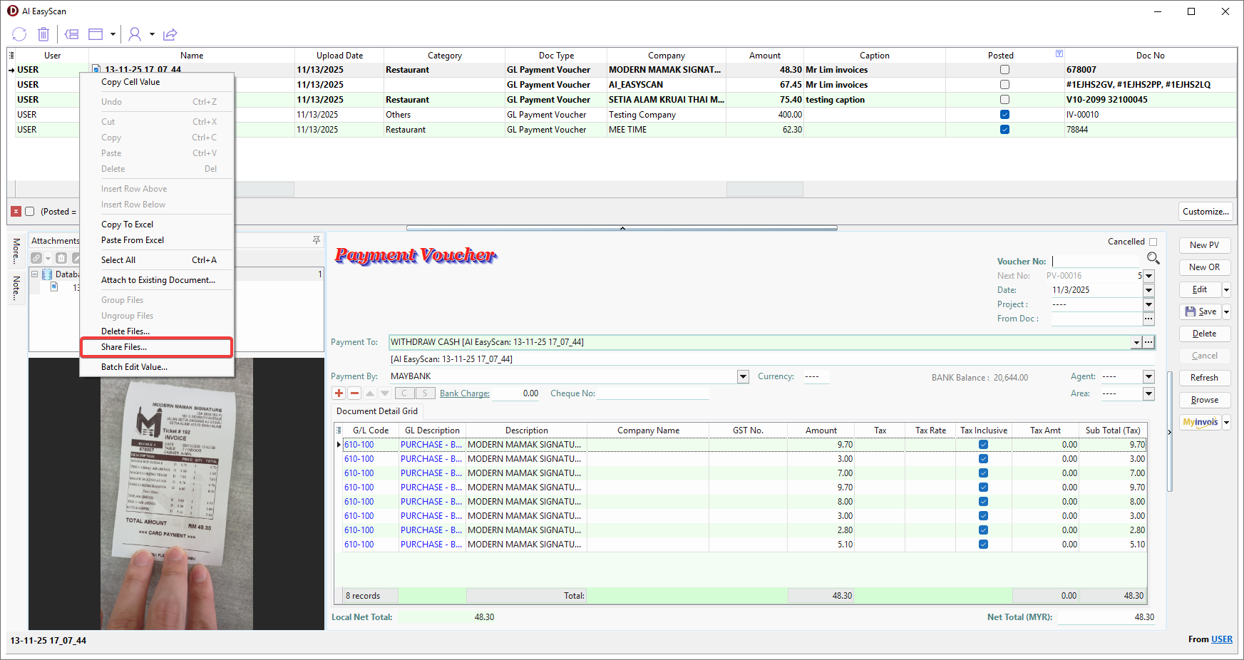Click the red minus remove-row button

354,393
